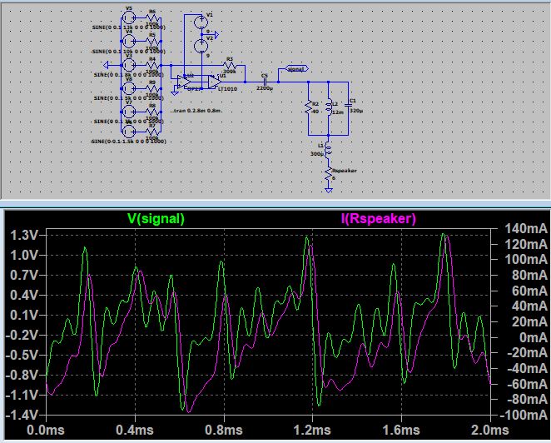Select inductor L1 300µ symbol
The image size is (551, 443).
click(328, 149)
